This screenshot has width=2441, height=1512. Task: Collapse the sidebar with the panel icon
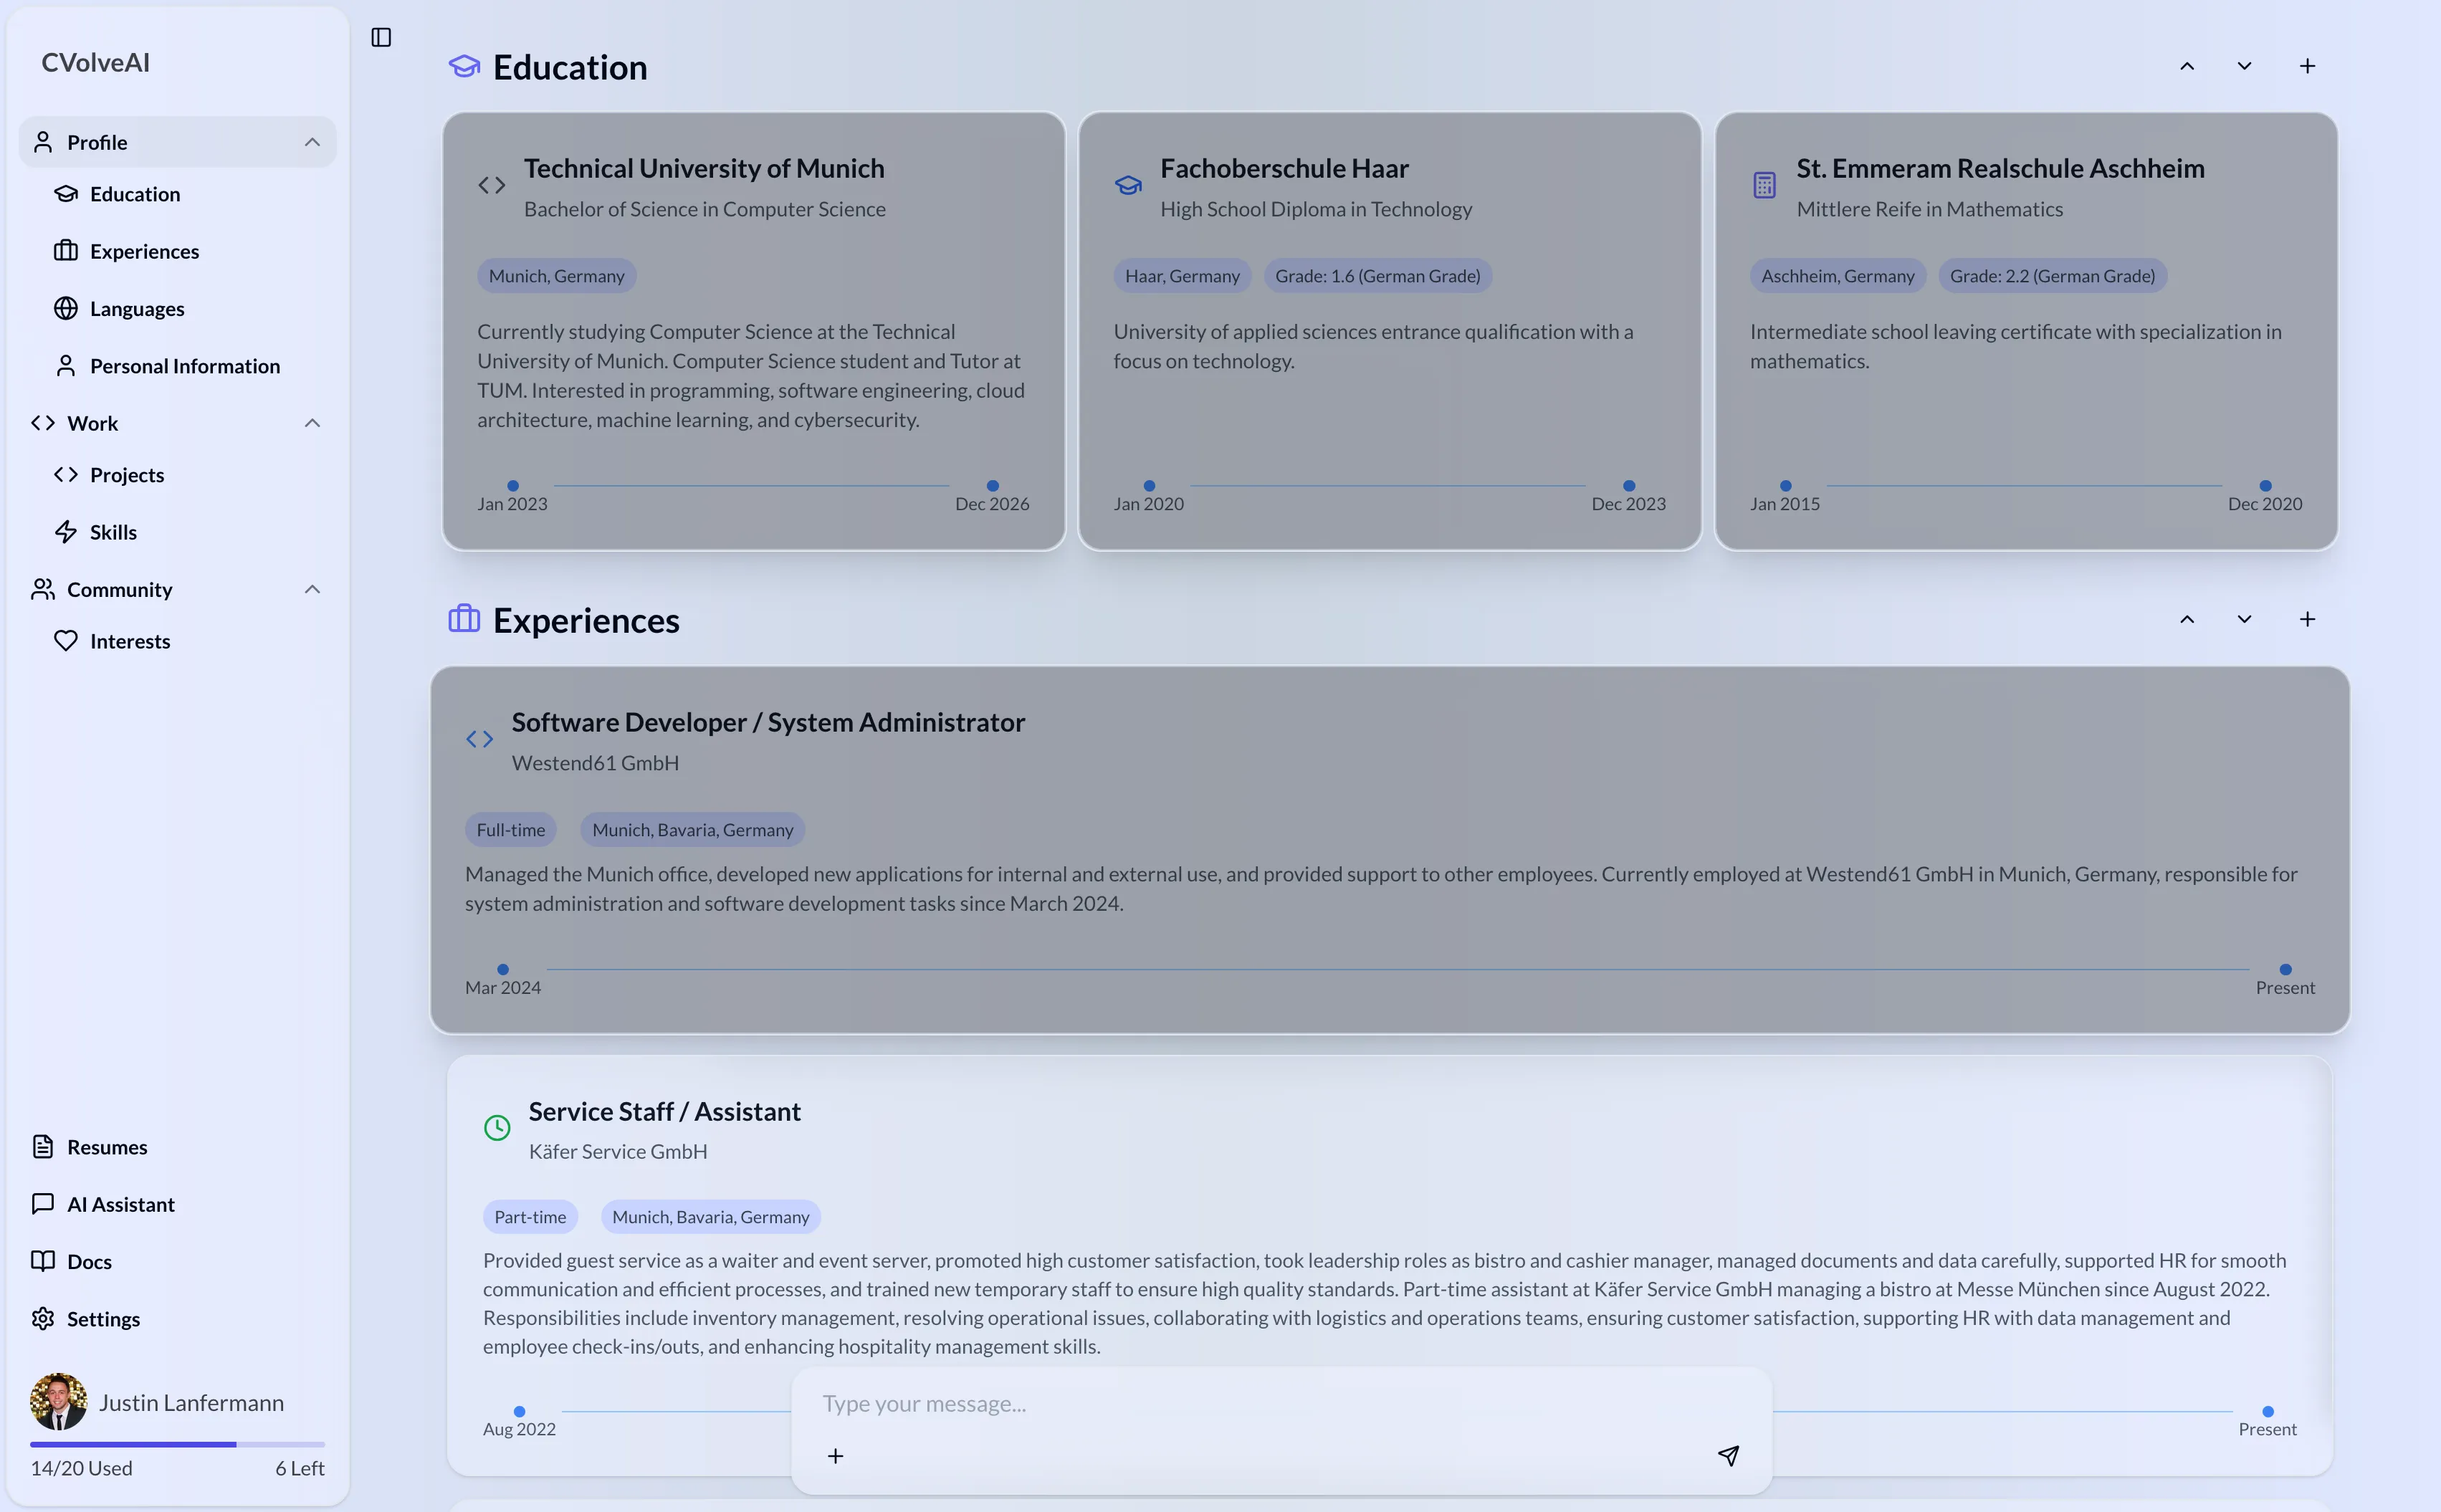point(381,37)
